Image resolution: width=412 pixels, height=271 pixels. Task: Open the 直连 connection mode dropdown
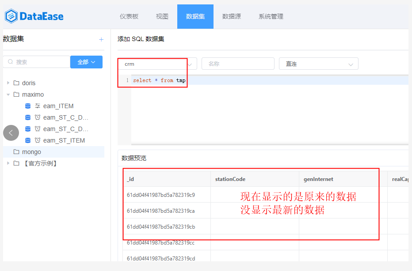(318, 64)
